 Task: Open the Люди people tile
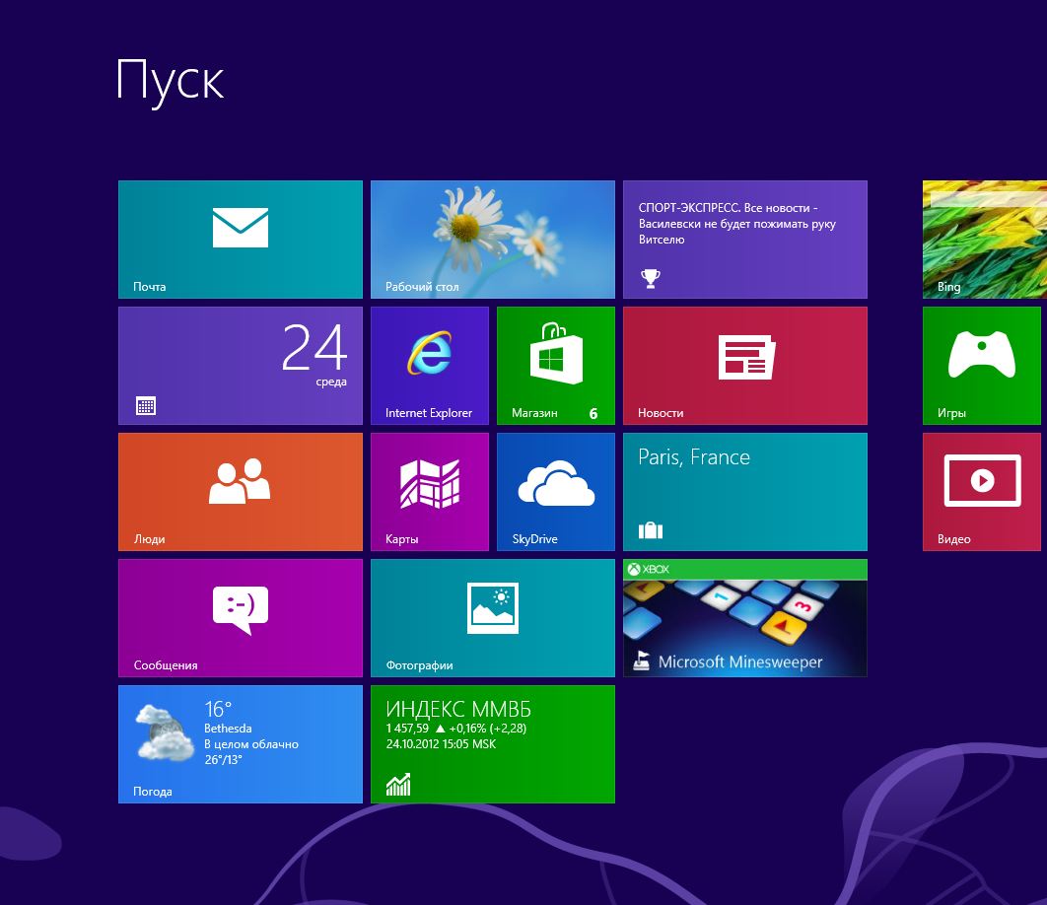click(x=241, y=492)
